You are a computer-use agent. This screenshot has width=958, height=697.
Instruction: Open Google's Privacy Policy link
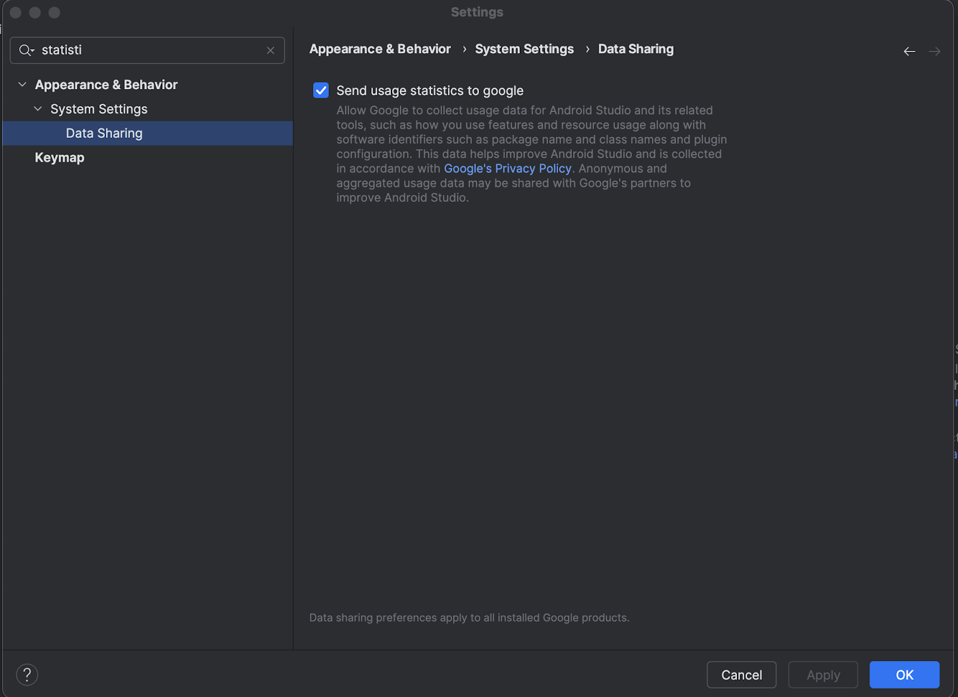[x=507, y=168]
